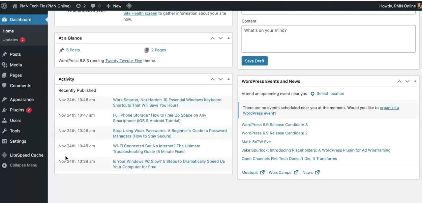Click the LiteSpeed Cache diamond icon in sidebar
The width and height of the screenshot is (422, 203).
click(4, 155)
